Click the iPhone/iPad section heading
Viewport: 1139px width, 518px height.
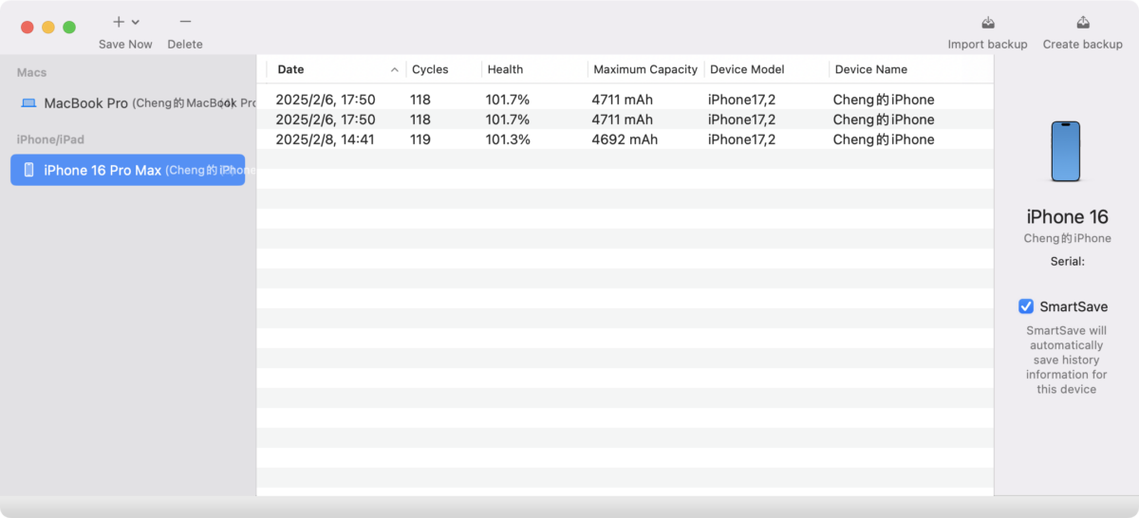click(x=50, y=139)
